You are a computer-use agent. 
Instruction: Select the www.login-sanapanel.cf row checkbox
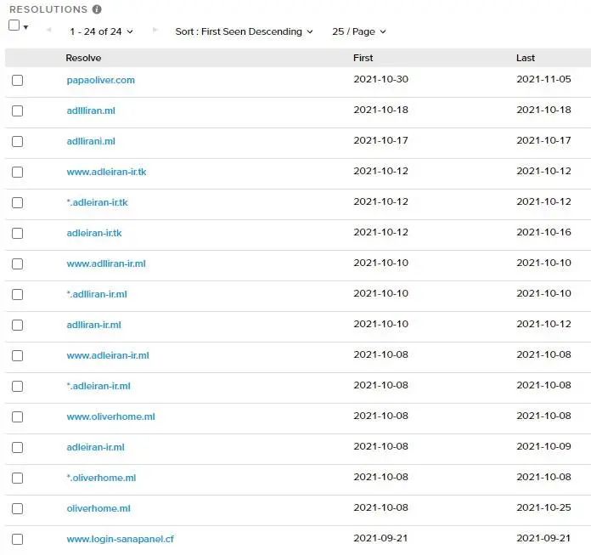click(x=17, y=539)
